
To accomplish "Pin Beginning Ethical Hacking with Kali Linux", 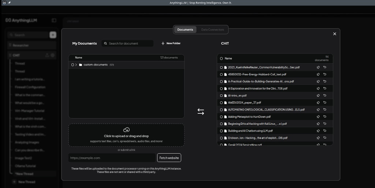I will pyautogui.click(x=318, y=124).
